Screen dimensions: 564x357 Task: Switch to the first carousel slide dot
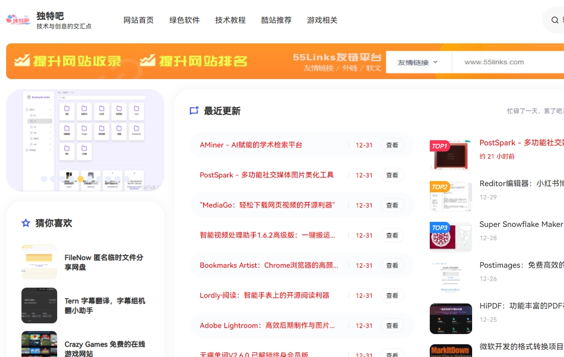coord(44,179)
